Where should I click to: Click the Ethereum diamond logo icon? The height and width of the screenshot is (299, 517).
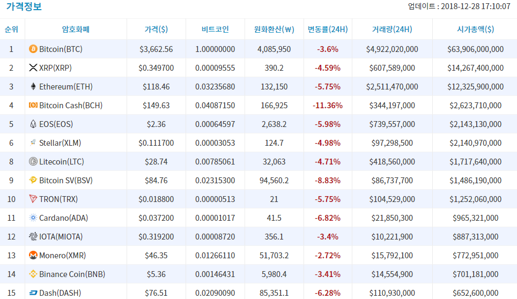33,87
